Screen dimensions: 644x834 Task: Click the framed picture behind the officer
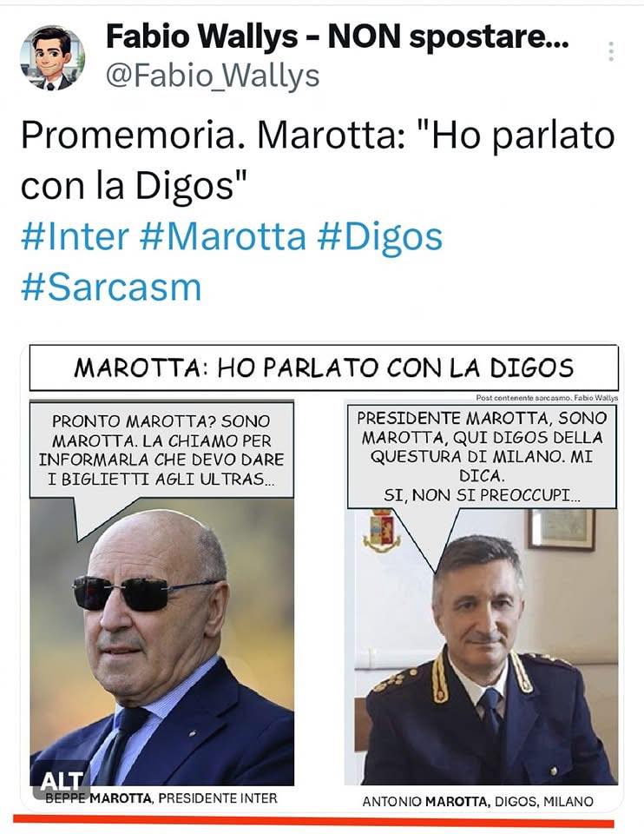tap(561, 529)
